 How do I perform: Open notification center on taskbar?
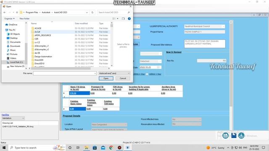(264, 147)
